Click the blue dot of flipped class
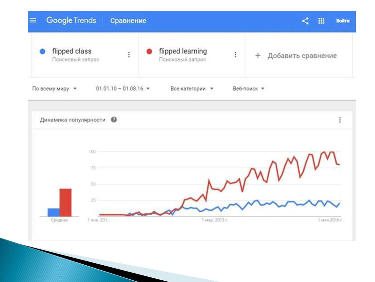This screenshot has height=282, width=375. [x=42, y=52]
